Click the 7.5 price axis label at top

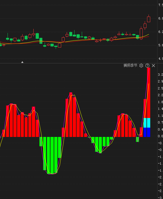161,5
